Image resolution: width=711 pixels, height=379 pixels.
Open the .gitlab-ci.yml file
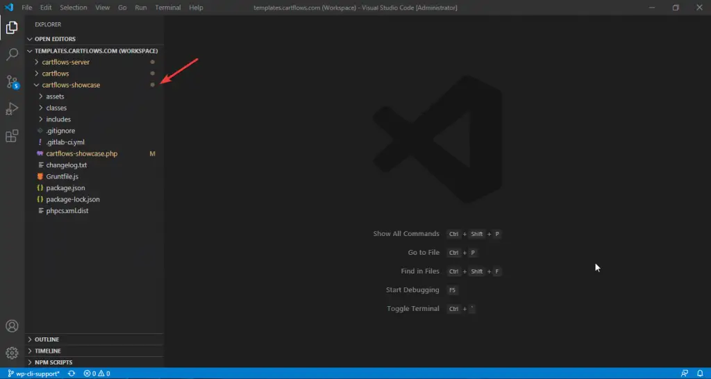(94, 142)
